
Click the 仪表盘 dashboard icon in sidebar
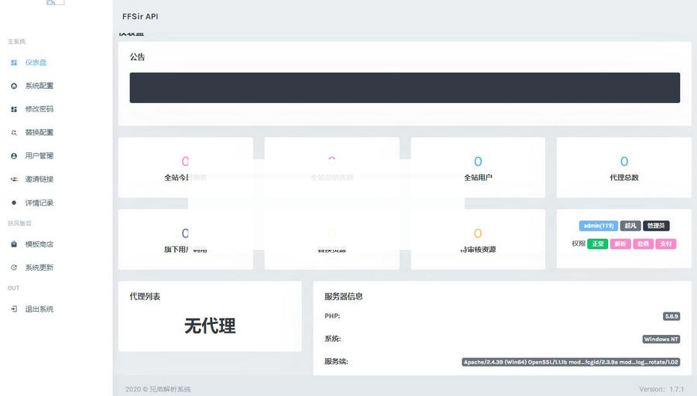tap(14, 63)
